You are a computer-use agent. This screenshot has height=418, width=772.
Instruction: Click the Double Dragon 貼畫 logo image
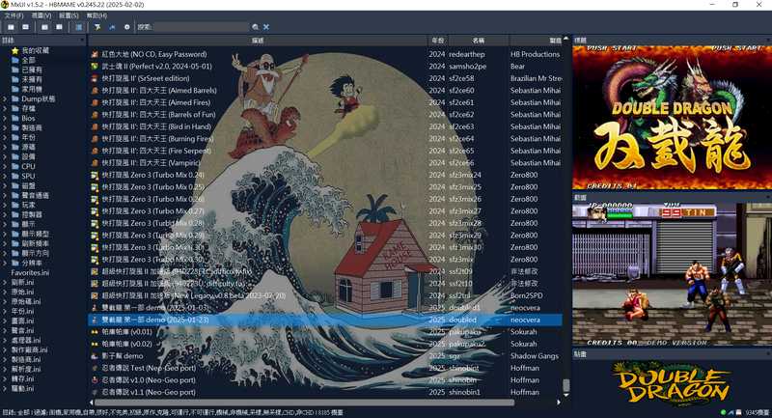(672, 383)
